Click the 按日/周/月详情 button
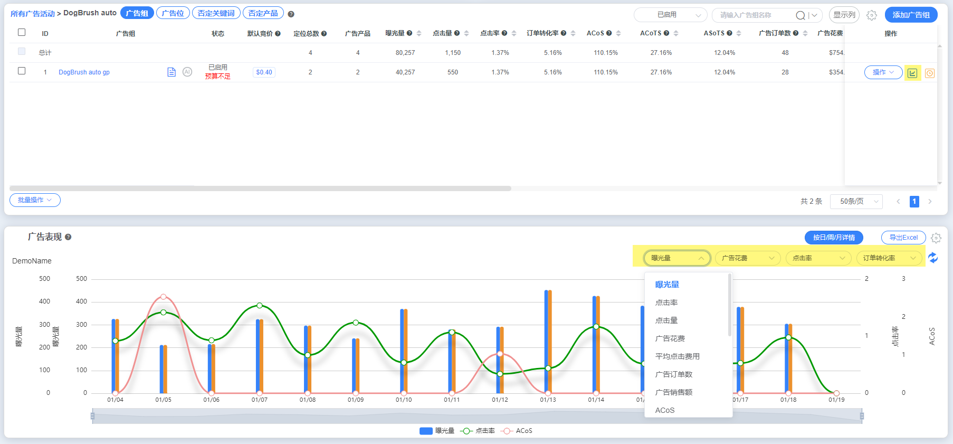953x444 pixels. click(x=834, y=238)
